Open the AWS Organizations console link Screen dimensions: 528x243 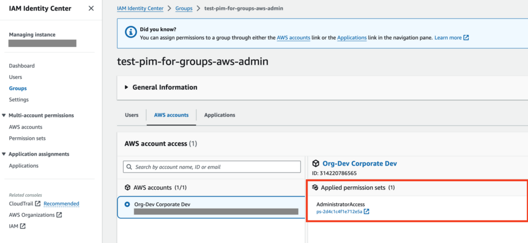(x=32, y=215)
